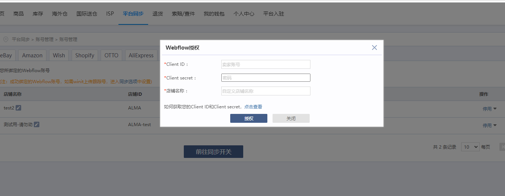Image resolution: width=505 pixels, height=196 pixels.
Task: Click 平台同步 in the breadcrumb
Action: (21, 39)
